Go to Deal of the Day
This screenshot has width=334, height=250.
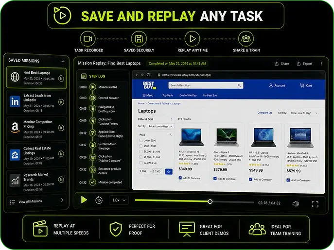pos(188,95)
